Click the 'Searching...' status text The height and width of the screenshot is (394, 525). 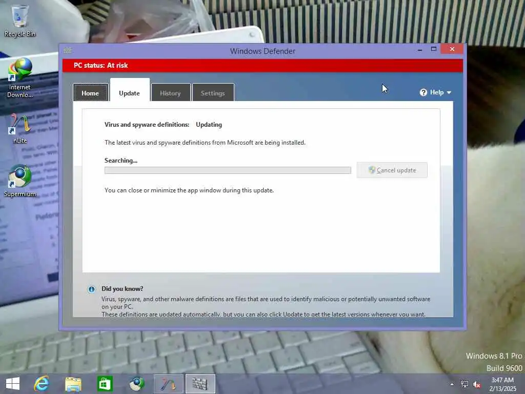121,161
